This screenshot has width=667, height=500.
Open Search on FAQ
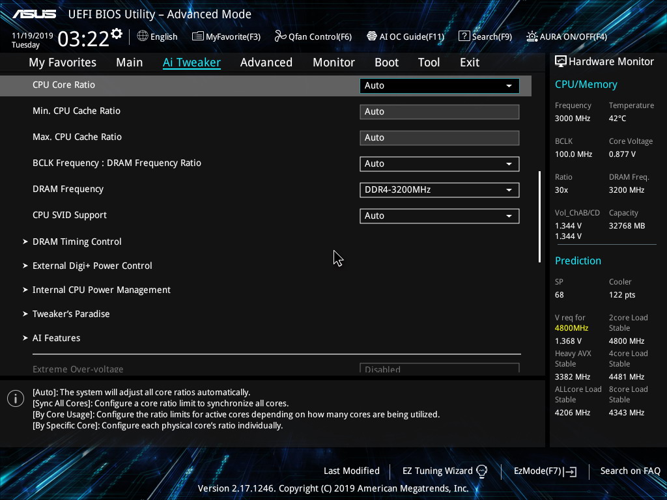point(631,471)
